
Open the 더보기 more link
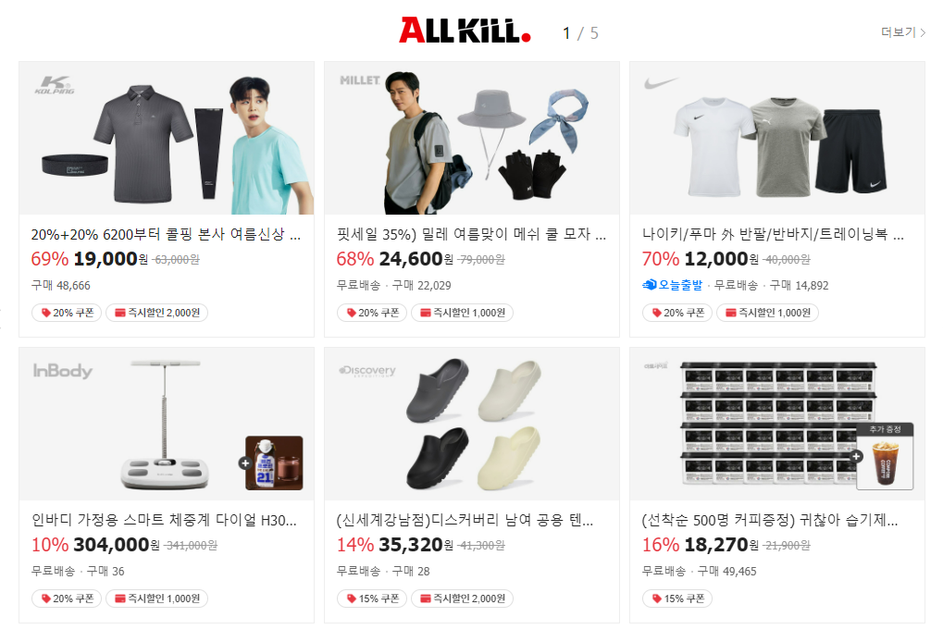coord(902,32)
